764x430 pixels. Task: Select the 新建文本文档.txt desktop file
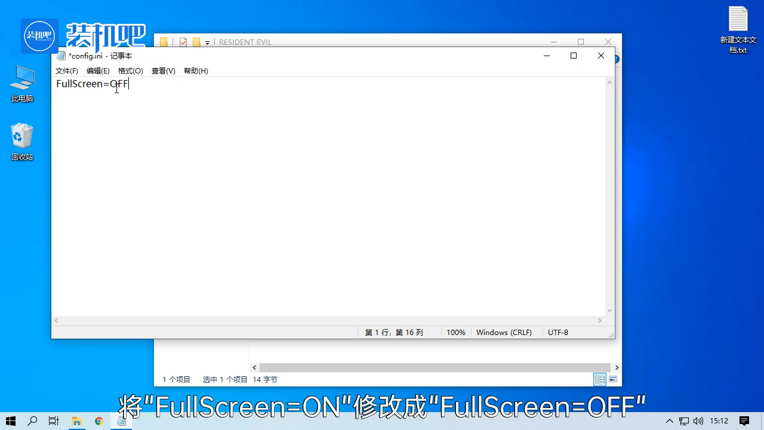(x=738, y=29)
